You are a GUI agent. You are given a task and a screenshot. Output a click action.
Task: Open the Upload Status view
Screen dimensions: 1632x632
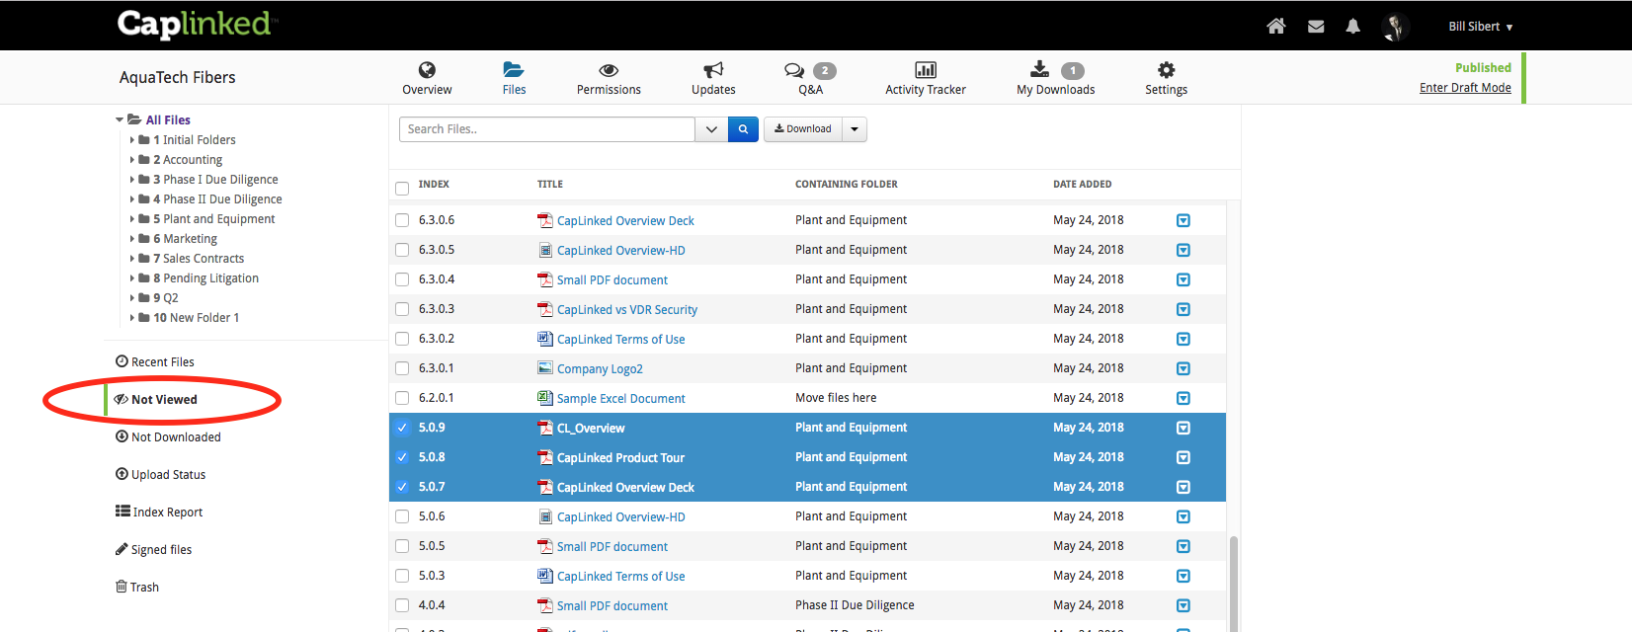(x=160, y=475)
